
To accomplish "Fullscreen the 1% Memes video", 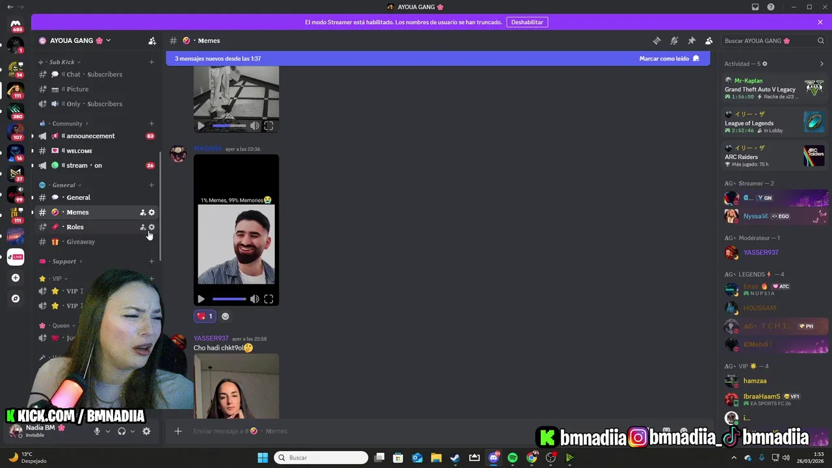I will click(x=268, y=299).
